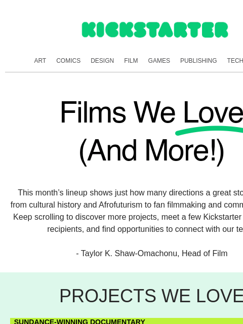The width and height of the screenshot is (243, 324).
Task: Click the Kickstarter logo
Action: tap(155, 30)
